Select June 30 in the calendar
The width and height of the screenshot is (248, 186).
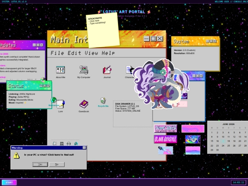click(218, 150)
